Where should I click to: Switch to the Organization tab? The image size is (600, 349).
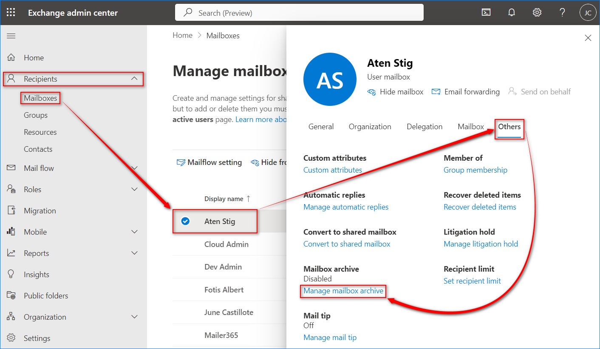pyautogui.click(x=370, y=127)
